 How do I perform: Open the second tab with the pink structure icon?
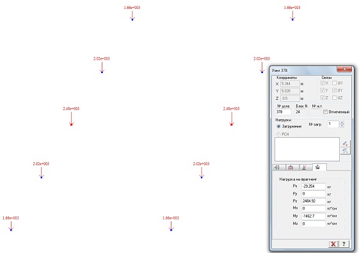click(292, 167)
